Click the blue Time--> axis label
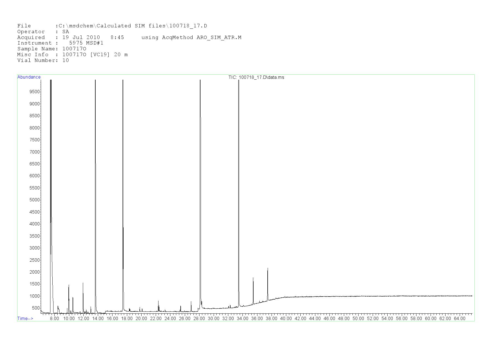This screenshot has width=486, height=343. 25,319
